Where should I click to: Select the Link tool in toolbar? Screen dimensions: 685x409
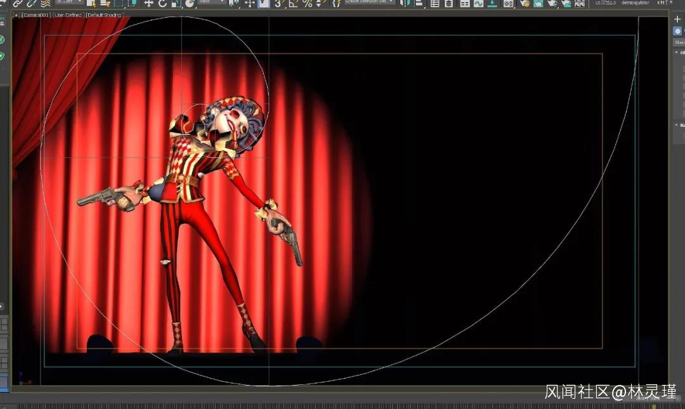18,3
